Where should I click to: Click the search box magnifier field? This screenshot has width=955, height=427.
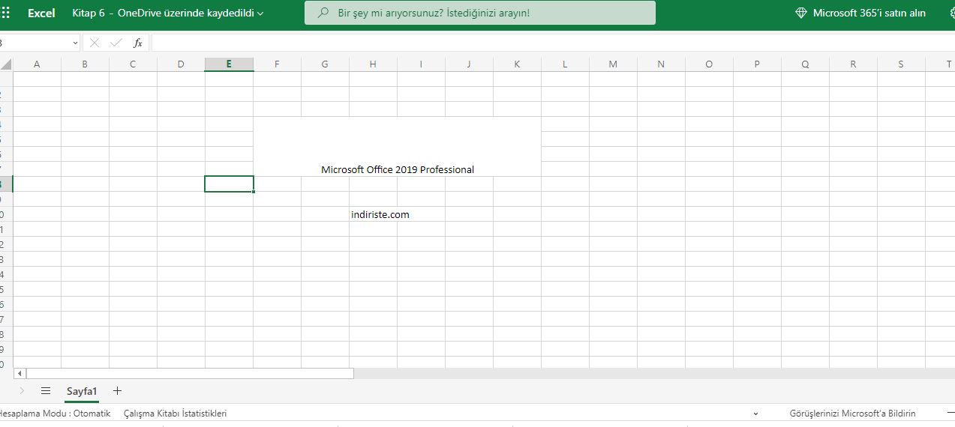(x=479, y=13)
